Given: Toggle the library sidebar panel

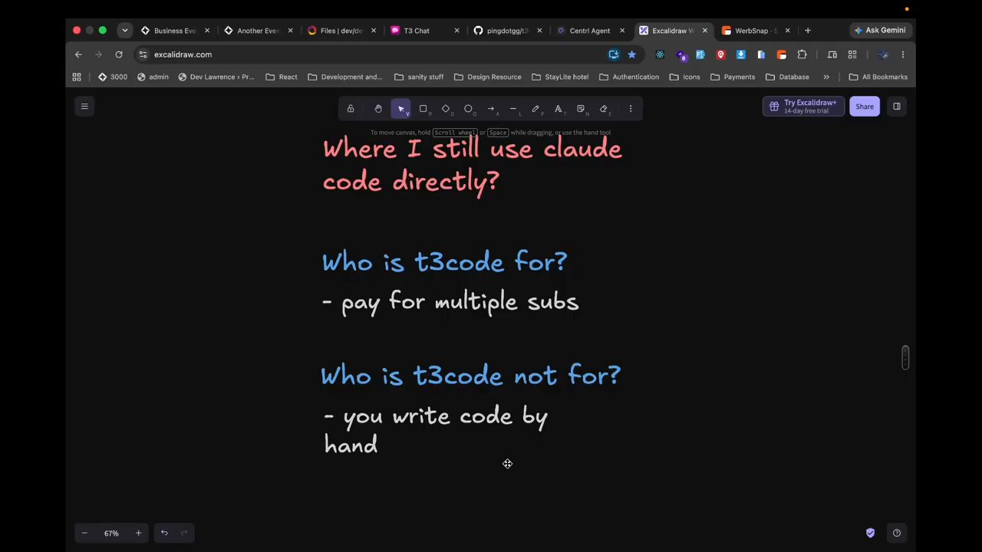Looking at the screenshot, I should (896, 107).
